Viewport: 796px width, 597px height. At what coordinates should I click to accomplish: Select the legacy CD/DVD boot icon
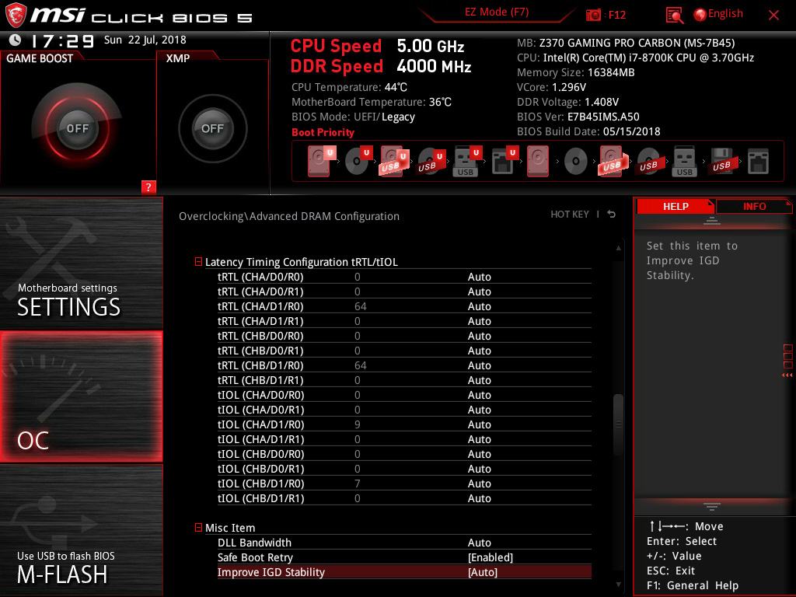click(576, 162)
